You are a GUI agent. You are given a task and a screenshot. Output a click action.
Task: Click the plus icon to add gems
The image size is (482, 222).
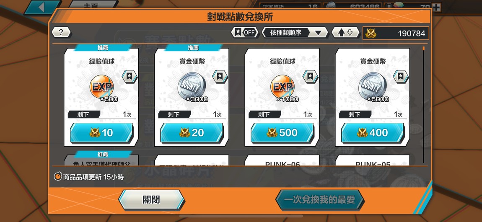click(436, 7)
